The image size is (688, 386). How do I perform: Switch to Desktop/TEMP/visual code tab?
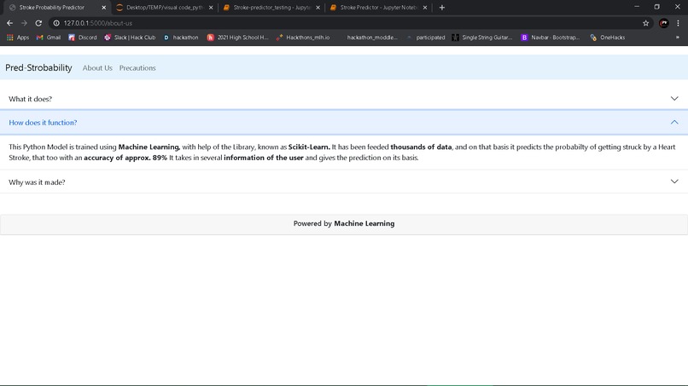(x=165, y=8)
